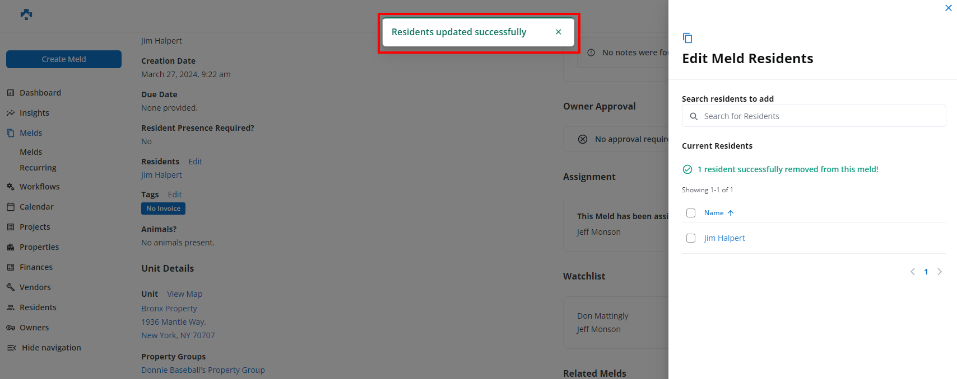Viewport: 957px width, 379px height.
Task: Open the View Map link
Action: [184, 294]
